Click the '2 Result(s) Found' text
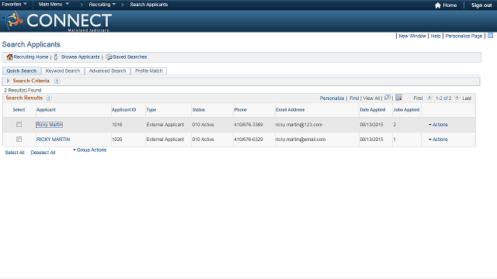 [23, 90]
